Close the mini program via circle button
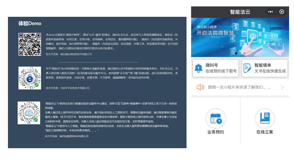 282,12
